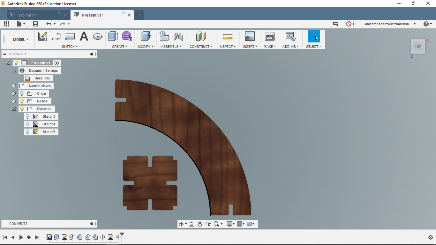This screenshot has width=436, height=245.
Task: Open the MODIFY menu
Action: [146, 47]
